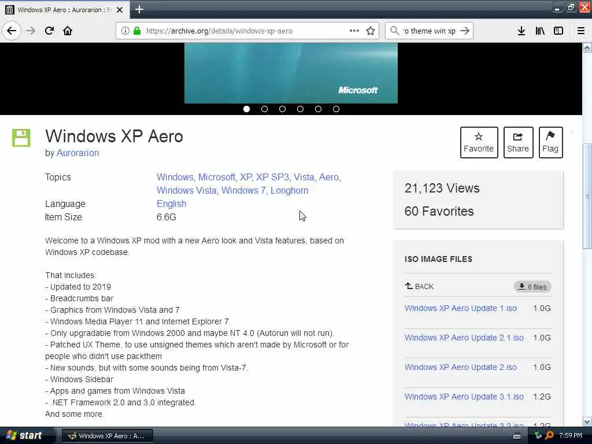Go back using the browser back arrow
This screenshot has width=592, height=444.
(12, 31)
